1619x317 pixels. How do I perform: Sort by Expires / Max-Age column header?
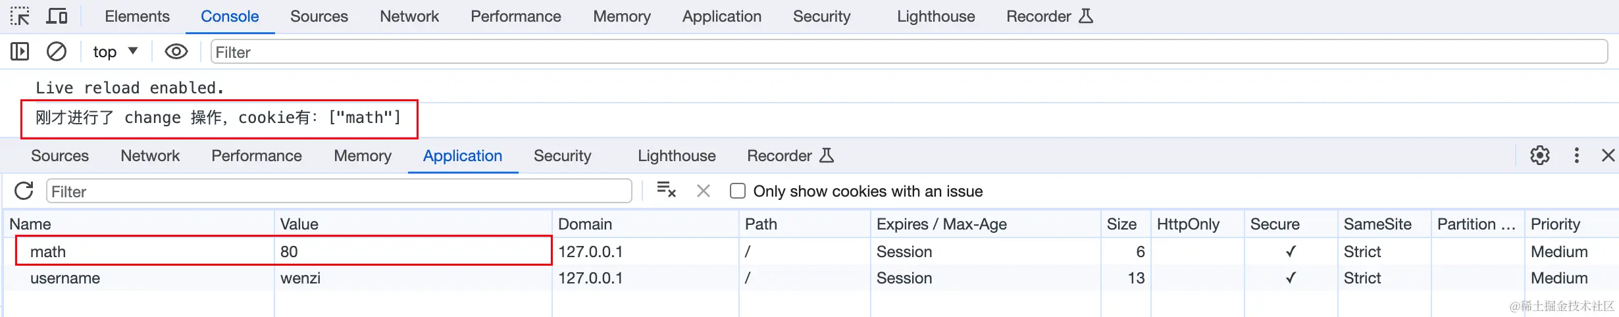pyautogui.click(x=941, y=224)
